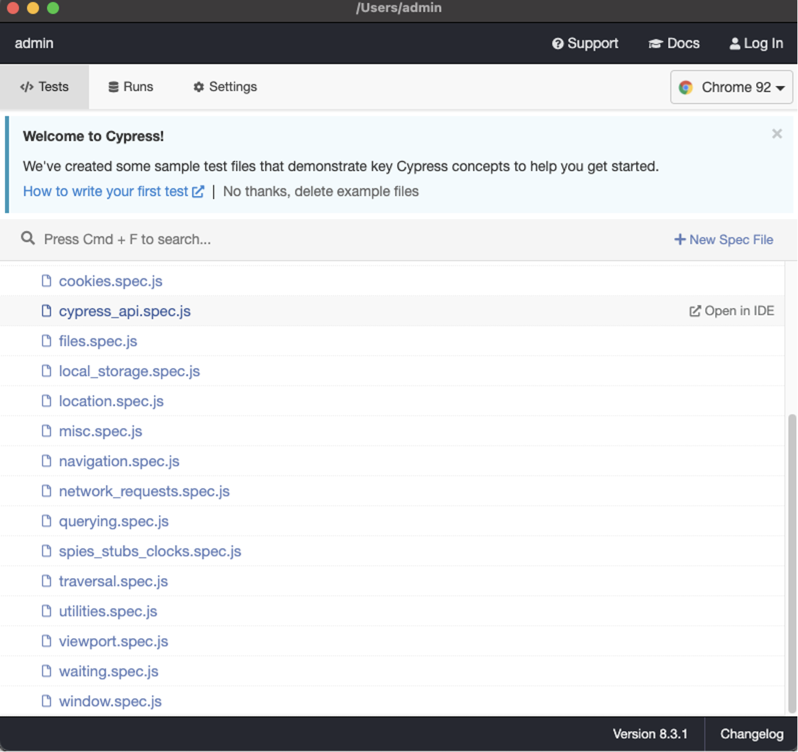
Task: Click the Version 8.3.1 label
Action: tap(650, 734)
